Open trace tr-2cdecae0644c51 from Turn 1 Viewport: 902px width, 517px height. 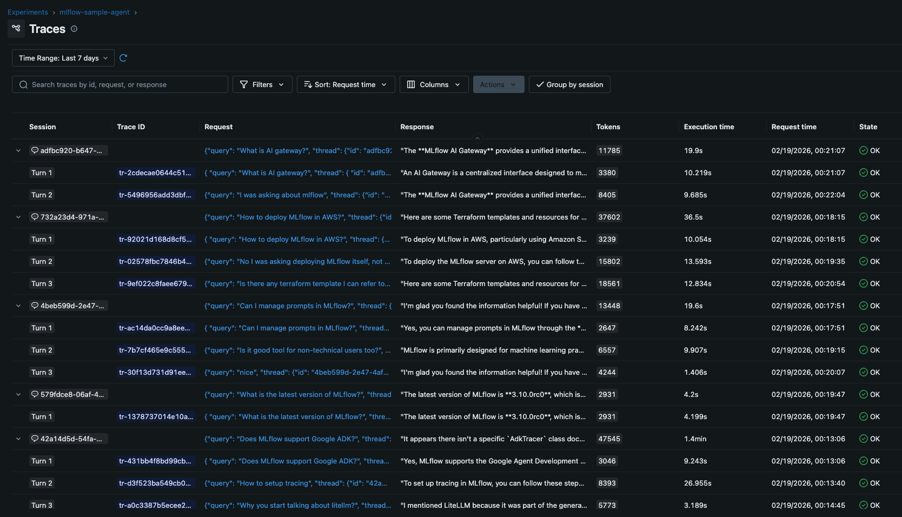pos(155,173)
